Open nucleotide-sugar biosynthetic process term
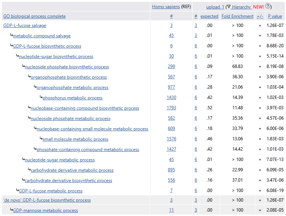The image size is (286, 216). [x=56, y=56]
